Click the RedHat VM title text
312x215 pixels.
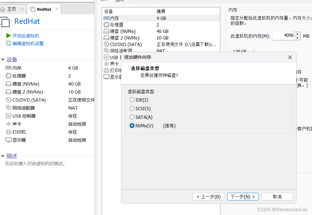[27, 21]
